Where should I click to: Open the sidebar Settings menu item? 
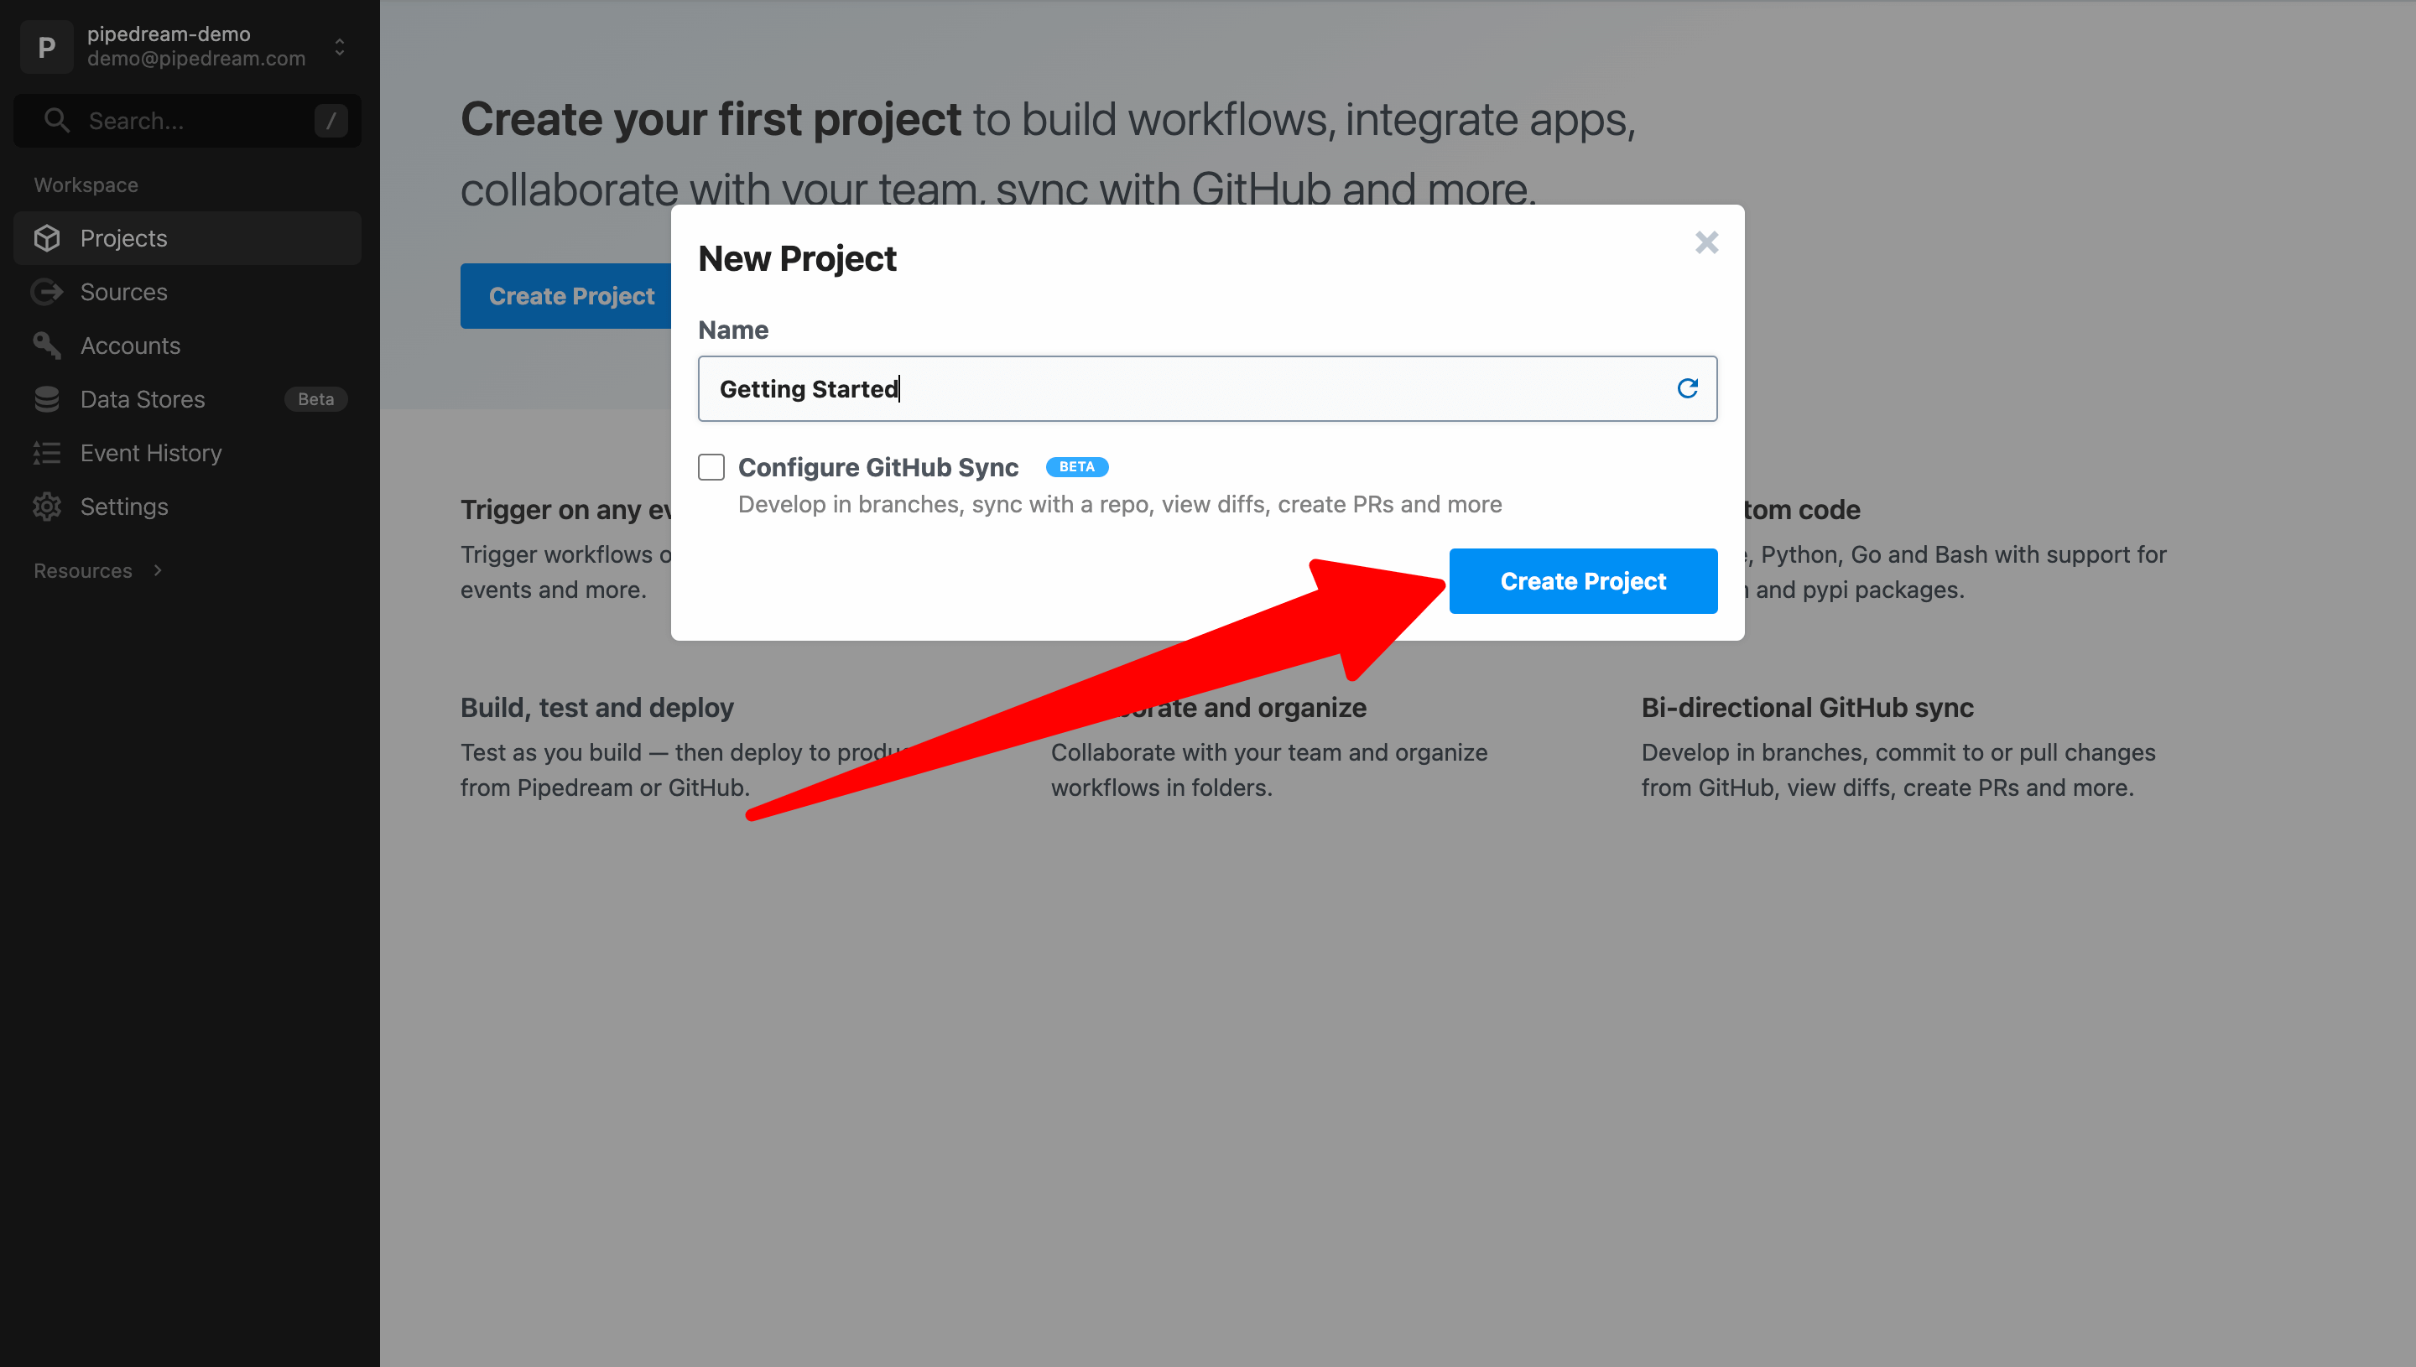(x=123, y=506)
